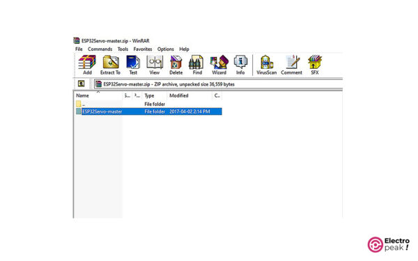This screenshot has width=418, height=261.
Task: Run the Test archive tool
Action: click(133, 65)
